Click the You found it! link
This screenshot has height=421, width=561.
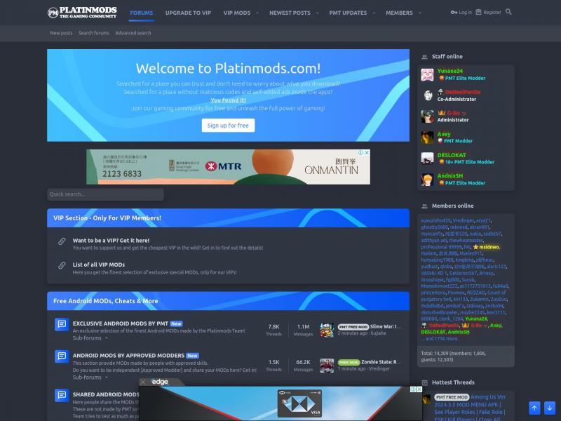pos(229,100)
